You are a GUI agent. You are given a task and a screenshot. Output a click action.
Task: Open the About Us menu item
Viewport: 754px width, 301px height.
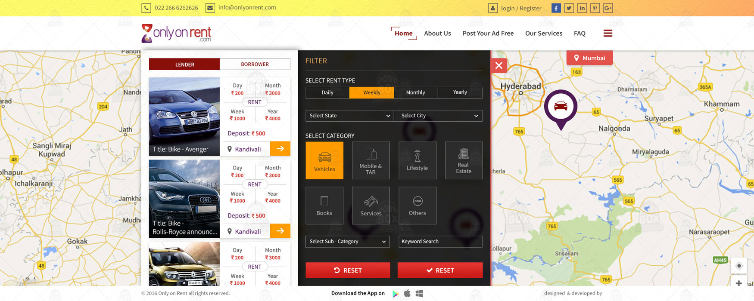(x=437, y=33)
